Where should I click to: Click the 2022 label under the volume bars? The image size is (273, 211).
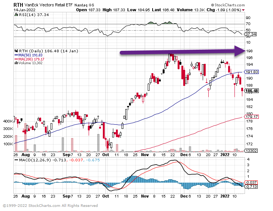click(x=225, y=155)
